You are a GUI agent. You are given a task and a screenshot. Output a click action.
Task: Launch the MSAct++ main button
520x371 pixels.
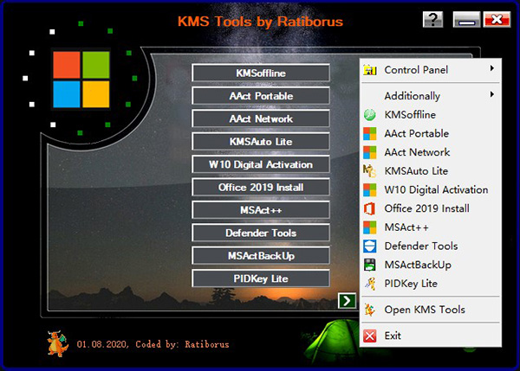click(261, 210)
